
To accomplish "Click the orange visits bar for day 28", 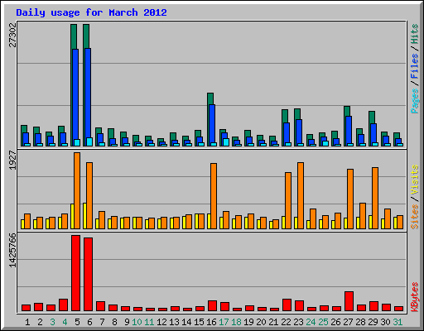I will click(363, 216).
